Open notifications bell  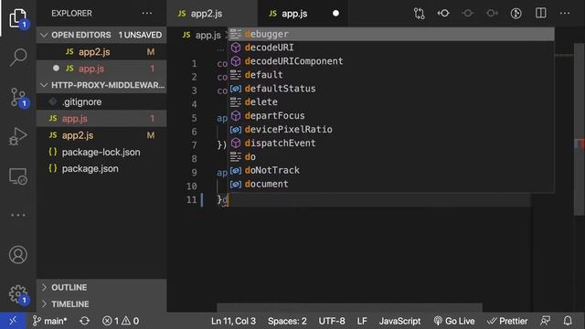pos(568,321)
